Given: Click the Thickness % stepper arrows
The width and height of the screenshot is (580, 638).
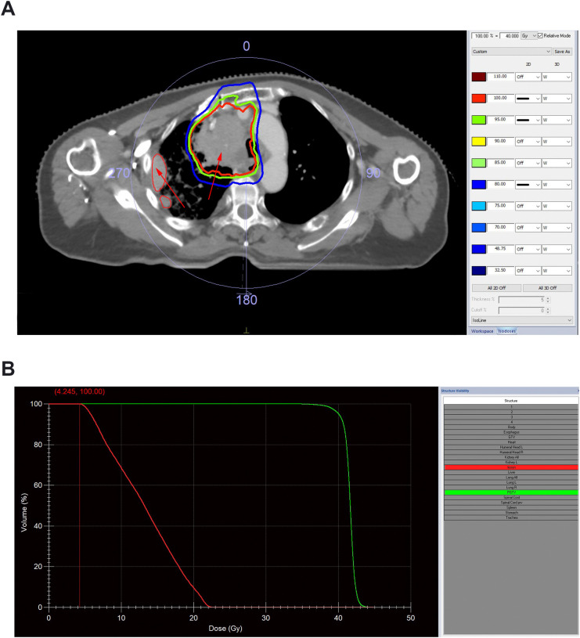Looking at the screenshot, I should [x=548, y=300].
